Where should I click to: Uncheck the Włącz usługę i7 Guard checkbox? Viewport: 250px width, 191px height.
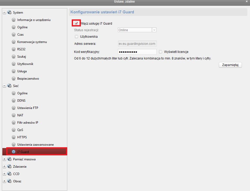click(76, 23)
